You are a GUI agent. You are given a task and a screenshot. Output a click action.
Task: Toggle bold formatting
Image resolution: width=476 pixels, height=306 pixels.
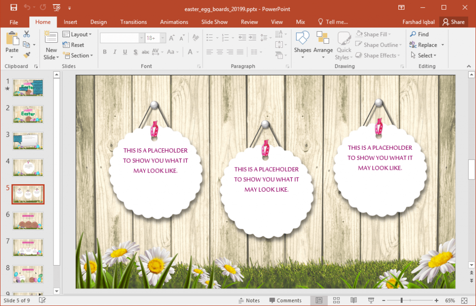coord(105,52)
